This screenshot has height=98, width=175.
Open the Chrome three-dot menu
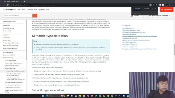(173, 5)
